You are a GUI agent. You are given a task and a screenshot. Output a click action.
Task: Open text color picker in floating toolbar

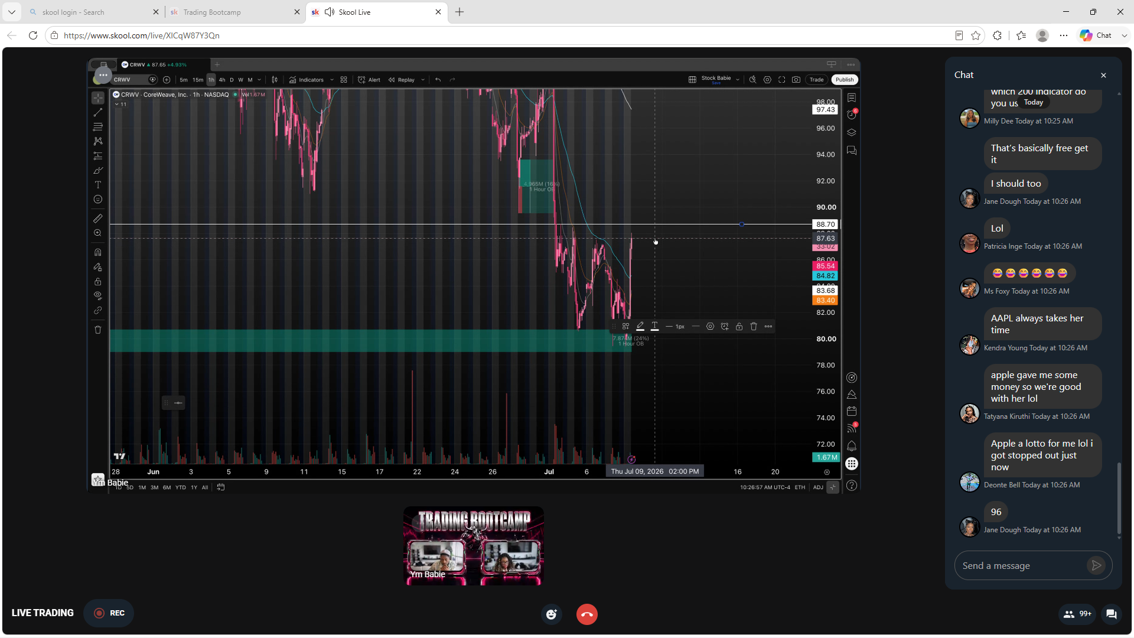pyautogui.click(x=654, y=327)
